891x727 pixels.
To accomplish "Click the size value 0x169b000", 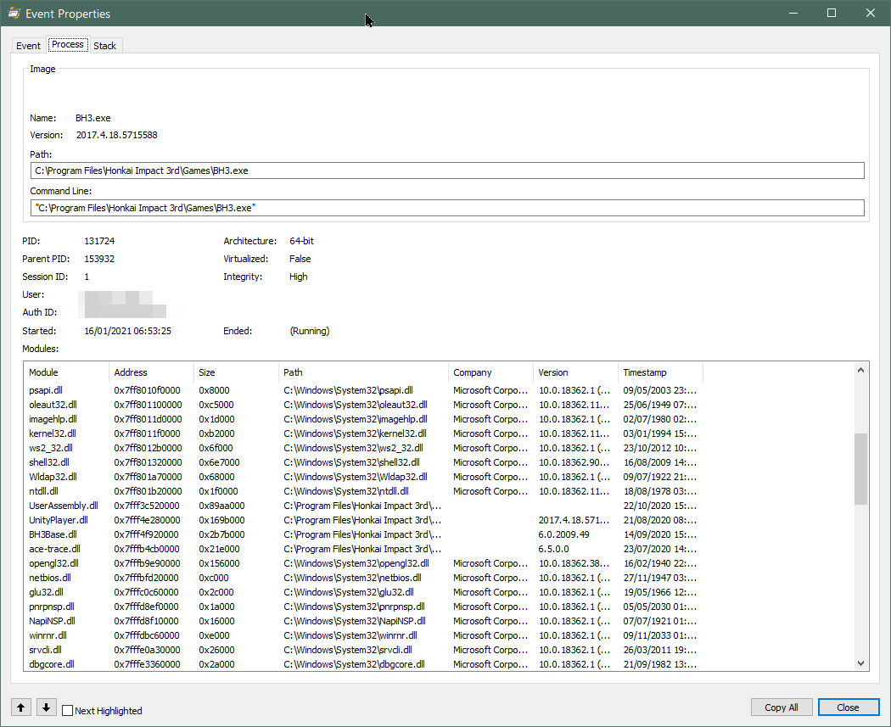I will pos(221,520).
